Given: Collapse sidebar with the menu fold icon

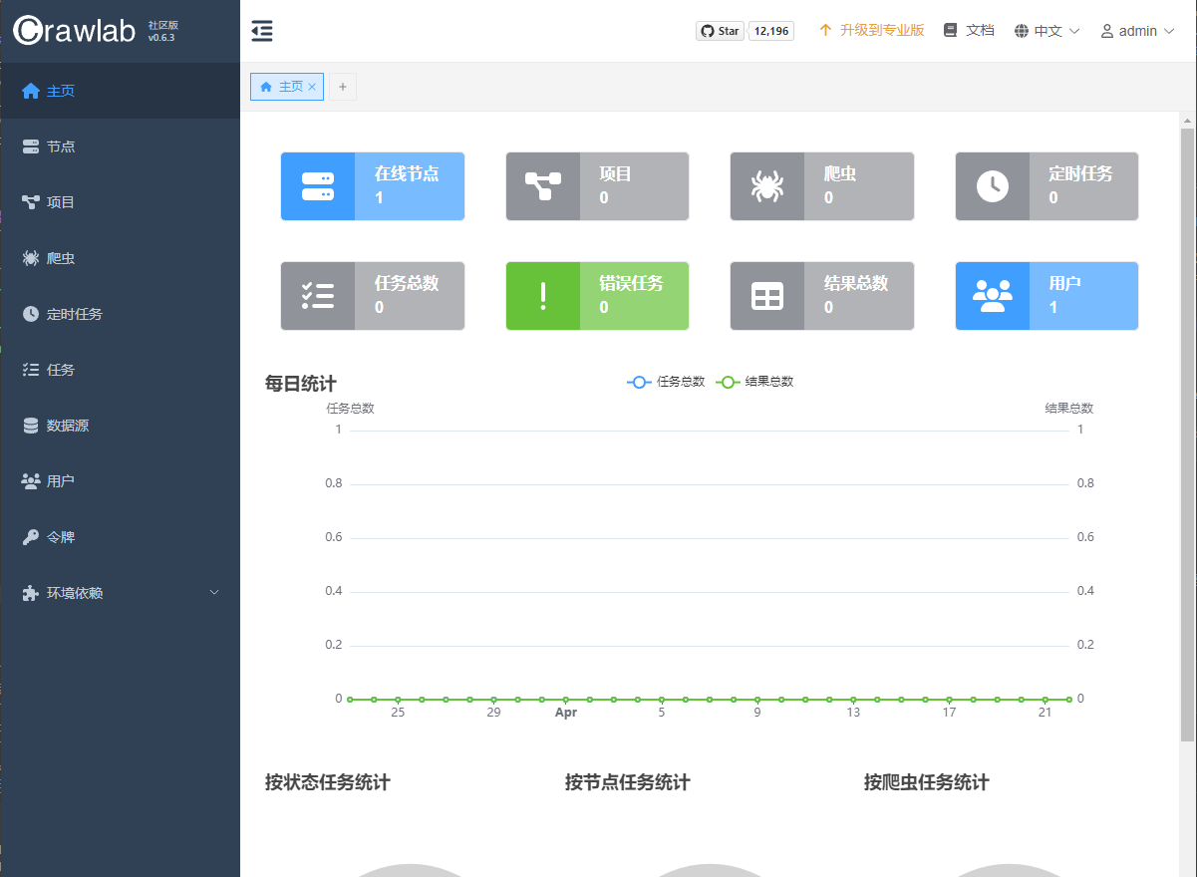Looking at the screenshot, I should pyautogui.click(x=262, y=31).
